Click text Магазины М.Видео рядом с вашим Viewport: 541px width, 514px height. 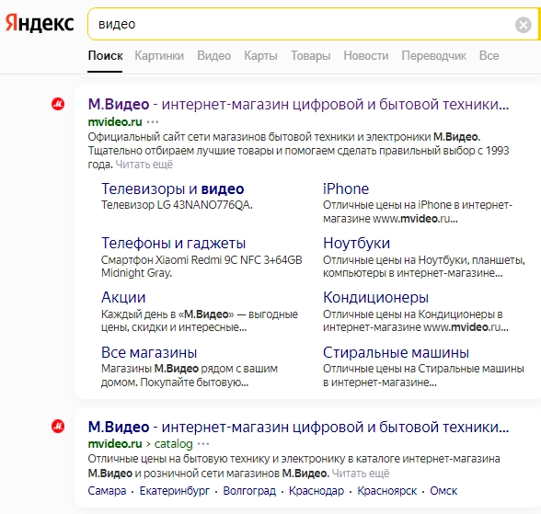pos(190,369)
